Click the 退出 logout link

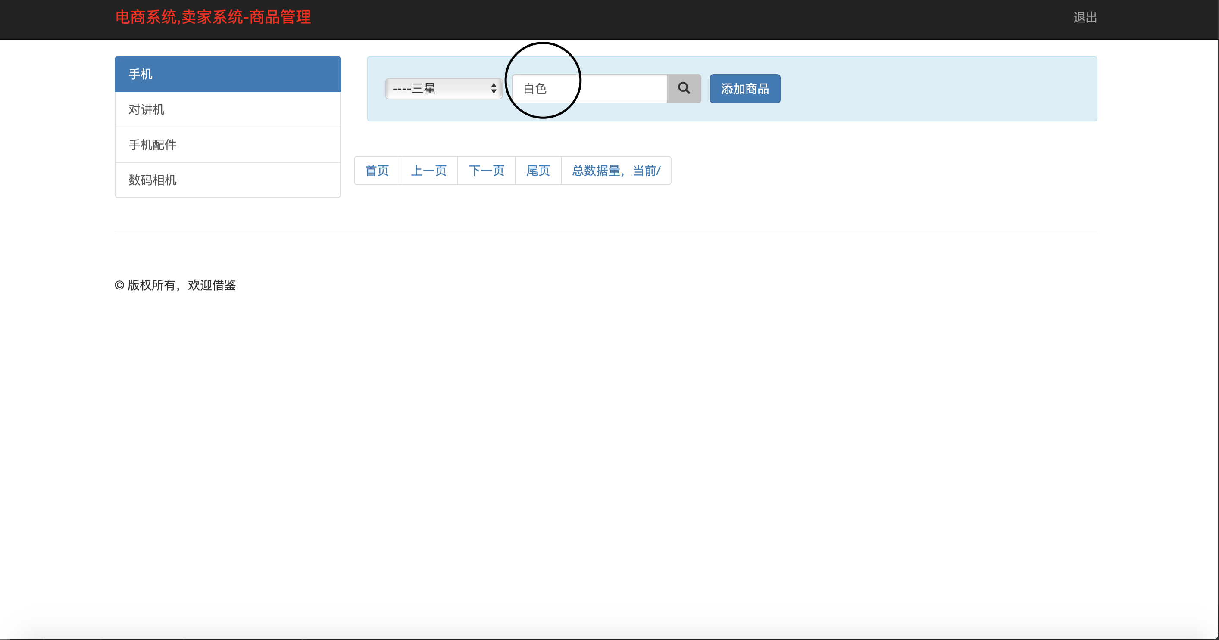pyautogui.click(x=1085, y=17)
